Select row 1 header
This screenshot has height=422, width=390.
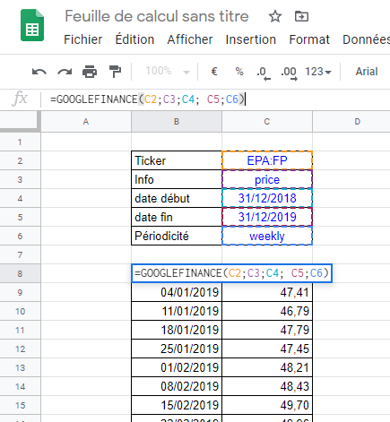pyautogui.click(x=20, y=142)
